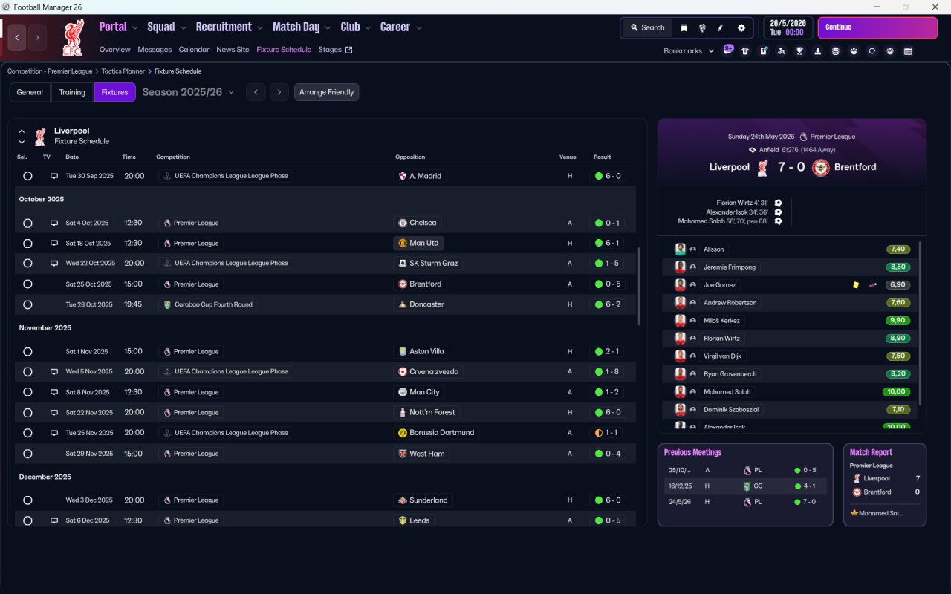Switch to the General tab
Image resolution: width=951 pixels, height=594 pixels.
click(30, 92)
